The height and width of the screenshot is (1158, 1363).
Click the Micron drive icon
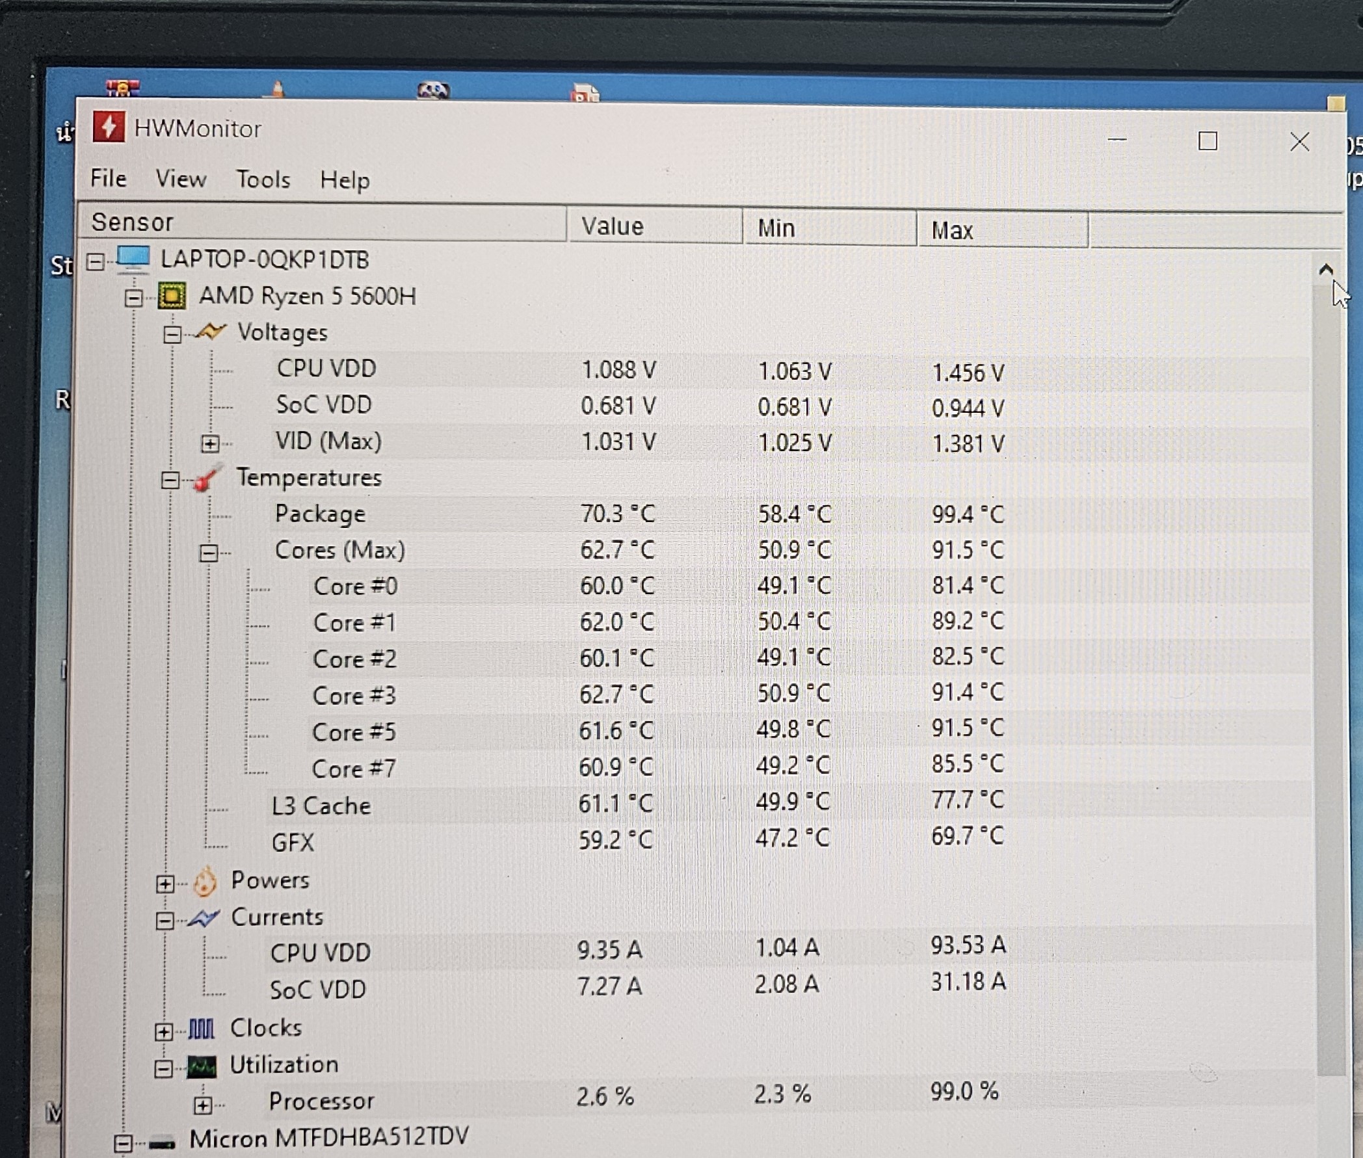(162, 1143)
